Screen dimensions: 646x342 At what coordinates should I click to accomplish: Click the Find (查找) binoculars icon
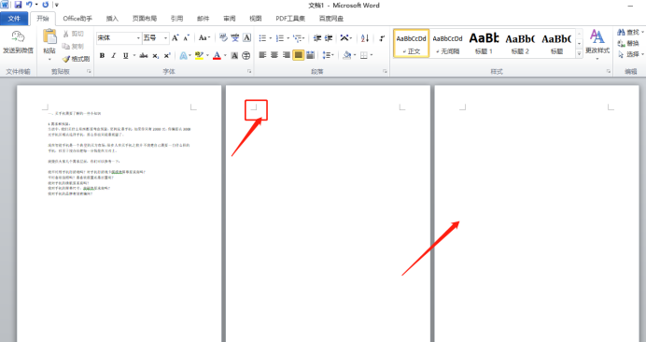point(621,32)
